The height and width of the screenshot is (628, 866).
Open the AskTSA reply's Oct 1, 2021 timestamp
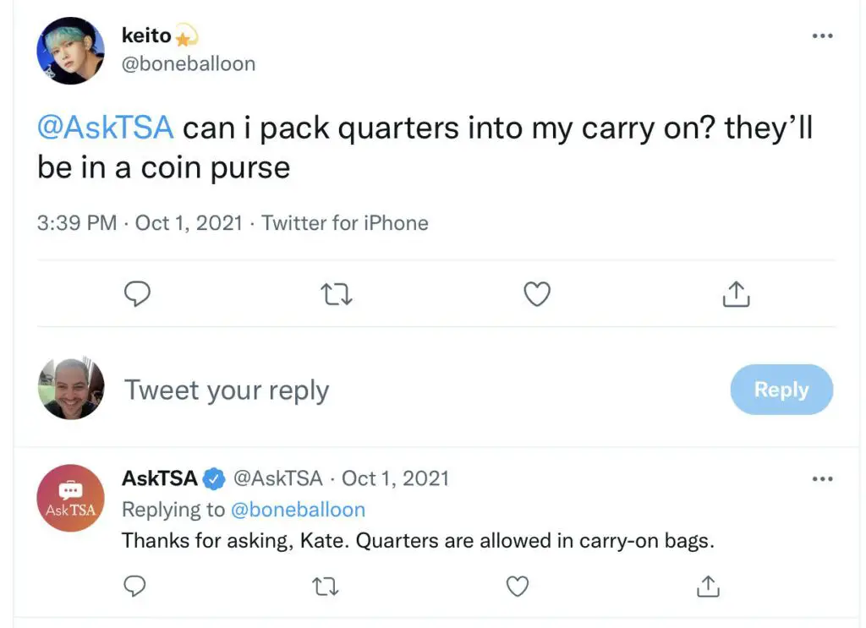click(395, 478)
